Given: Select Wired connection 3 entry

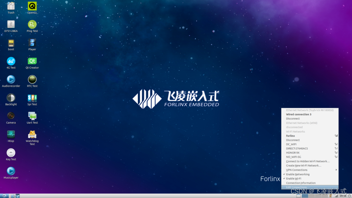Looking at the screenshot, I should 310,114.
